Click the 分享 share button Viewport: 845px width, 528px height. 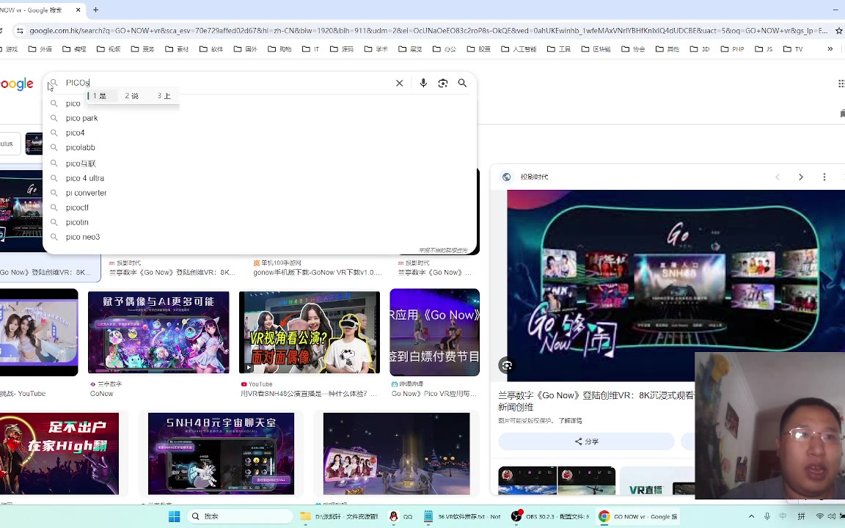[586, 441]
